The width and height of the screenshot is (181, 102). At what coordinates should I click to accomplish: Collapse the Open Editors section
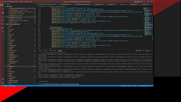9,7
